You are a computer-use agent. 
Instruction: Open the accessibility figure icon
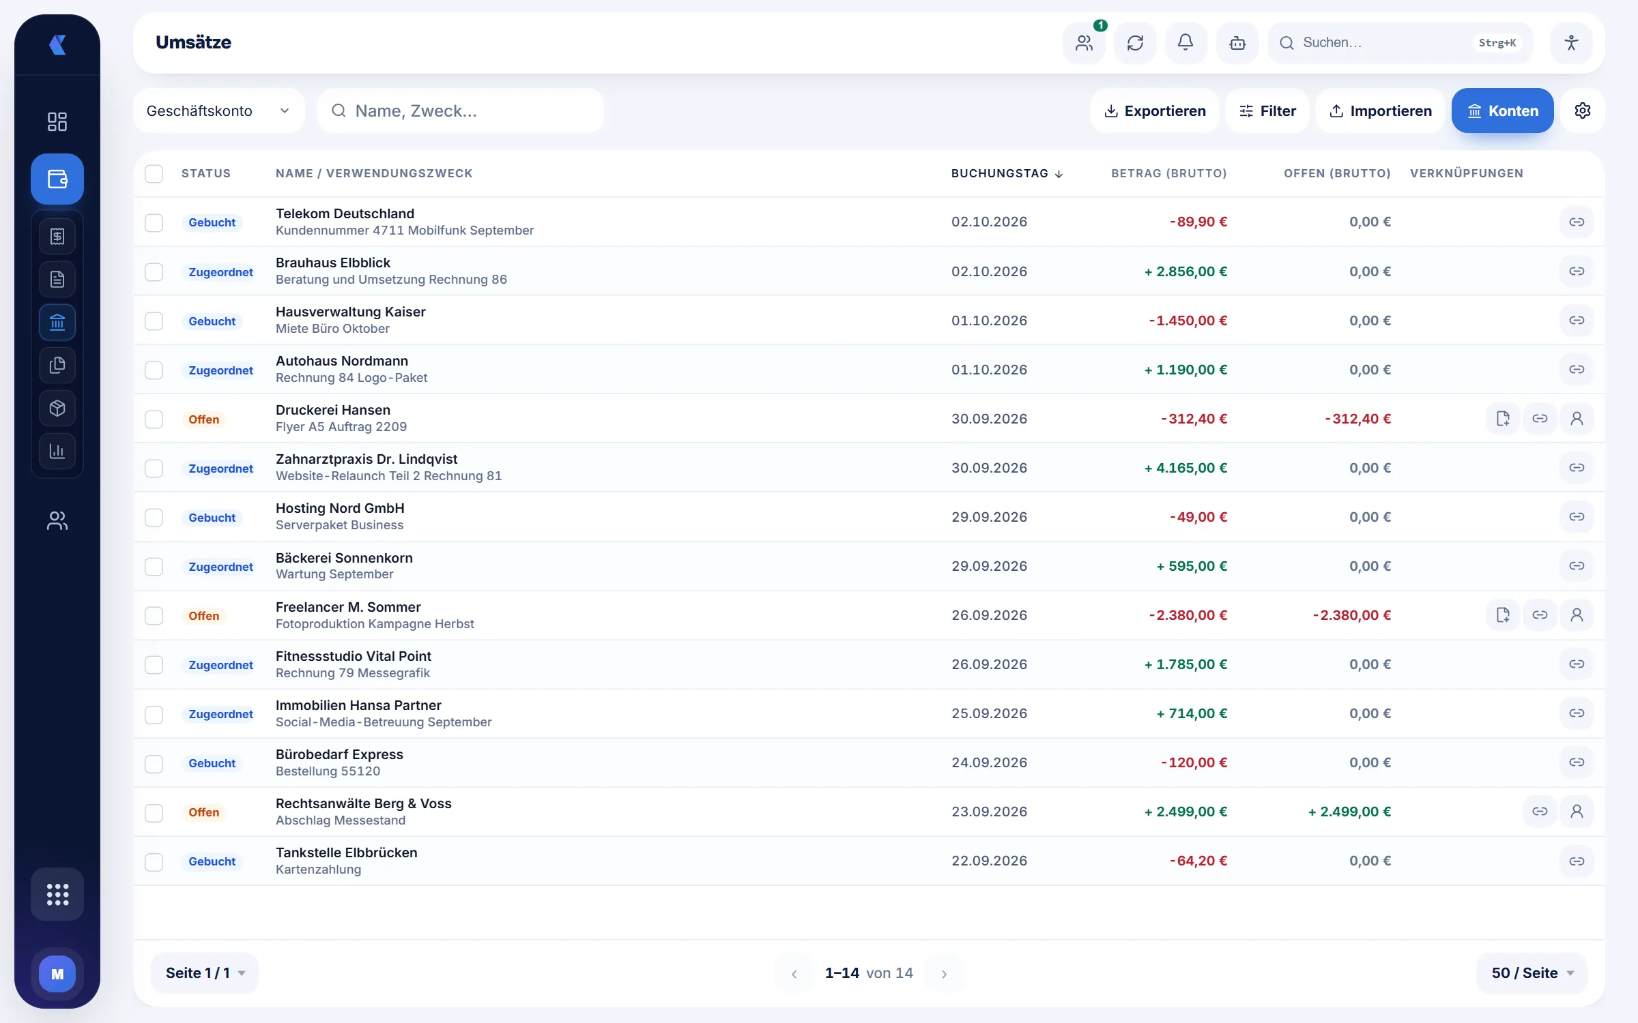click(x=1571, y=43)
